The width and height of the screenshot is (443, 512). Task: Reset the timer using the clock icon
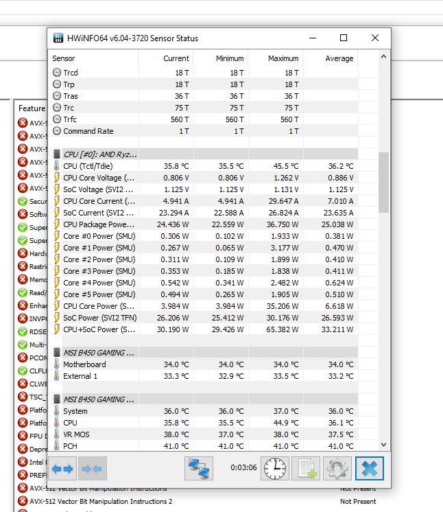(x=276, y=469)
